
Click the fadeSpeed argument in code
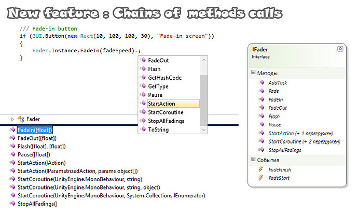117,51
